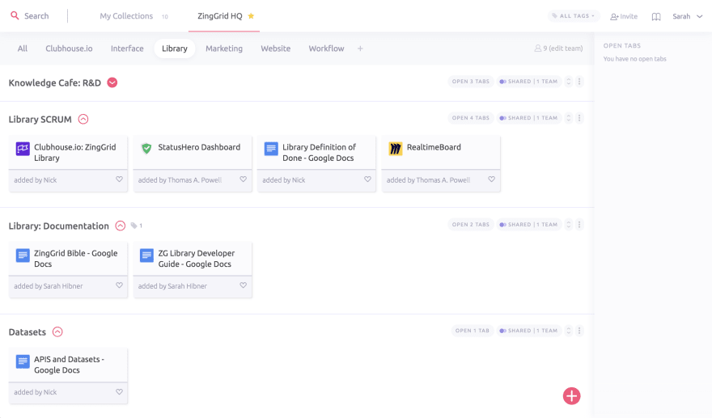Open more options for Datasets collection
Screen dimensions: 712x418
[579, 331]
